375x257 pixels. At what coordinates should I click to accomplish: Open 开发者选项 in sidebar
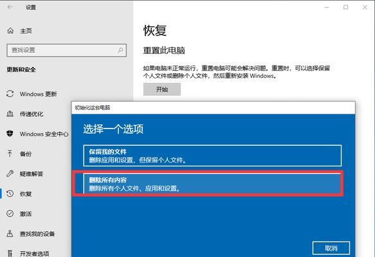tap(35, 253)
